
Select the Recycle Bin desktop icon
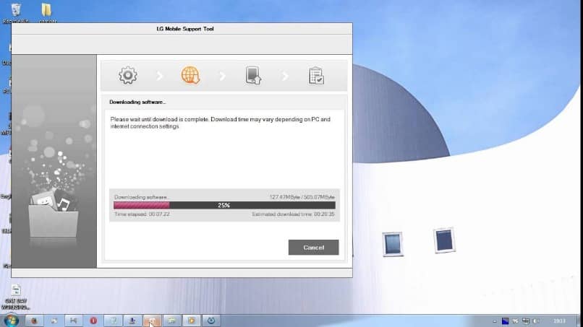click(x=16, y=12)
